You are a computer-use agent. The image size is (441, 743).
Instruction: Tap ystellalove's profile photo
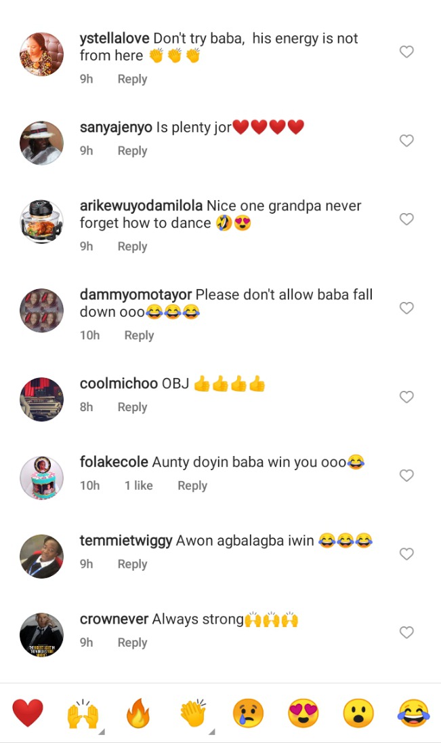(42, 54)
